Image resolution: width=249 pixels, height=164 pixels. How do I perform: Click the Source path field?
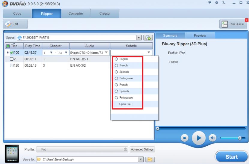point(76,38)
